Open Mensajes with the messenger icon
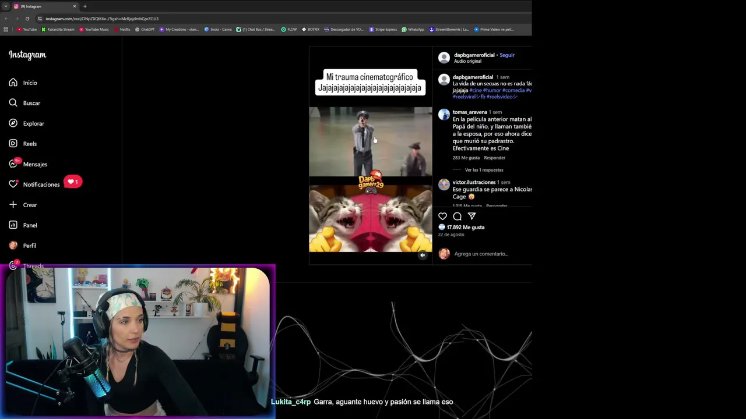This screenshot has width=746, height=419. (x=13, y=164)
